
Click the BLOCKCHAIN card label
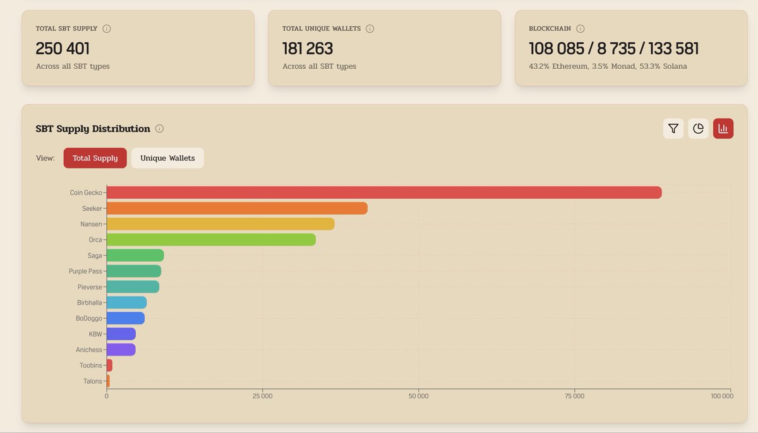coord(550,28)
